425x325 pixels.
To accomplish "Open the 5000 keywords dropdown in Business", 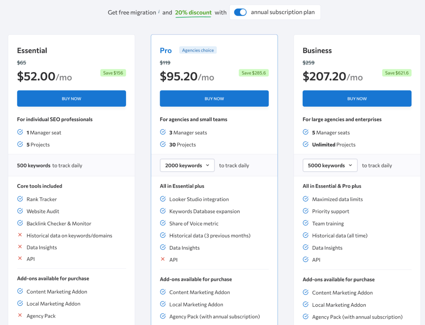I will pyautogui.click(x=330, y=166).
